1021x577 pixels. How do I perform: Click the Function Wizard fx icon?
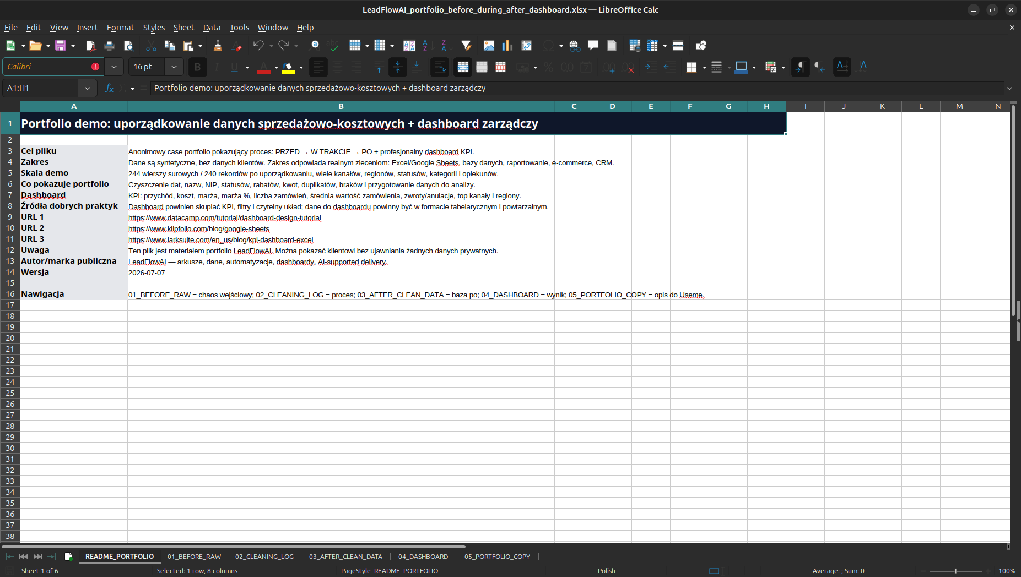pos(109,88)
